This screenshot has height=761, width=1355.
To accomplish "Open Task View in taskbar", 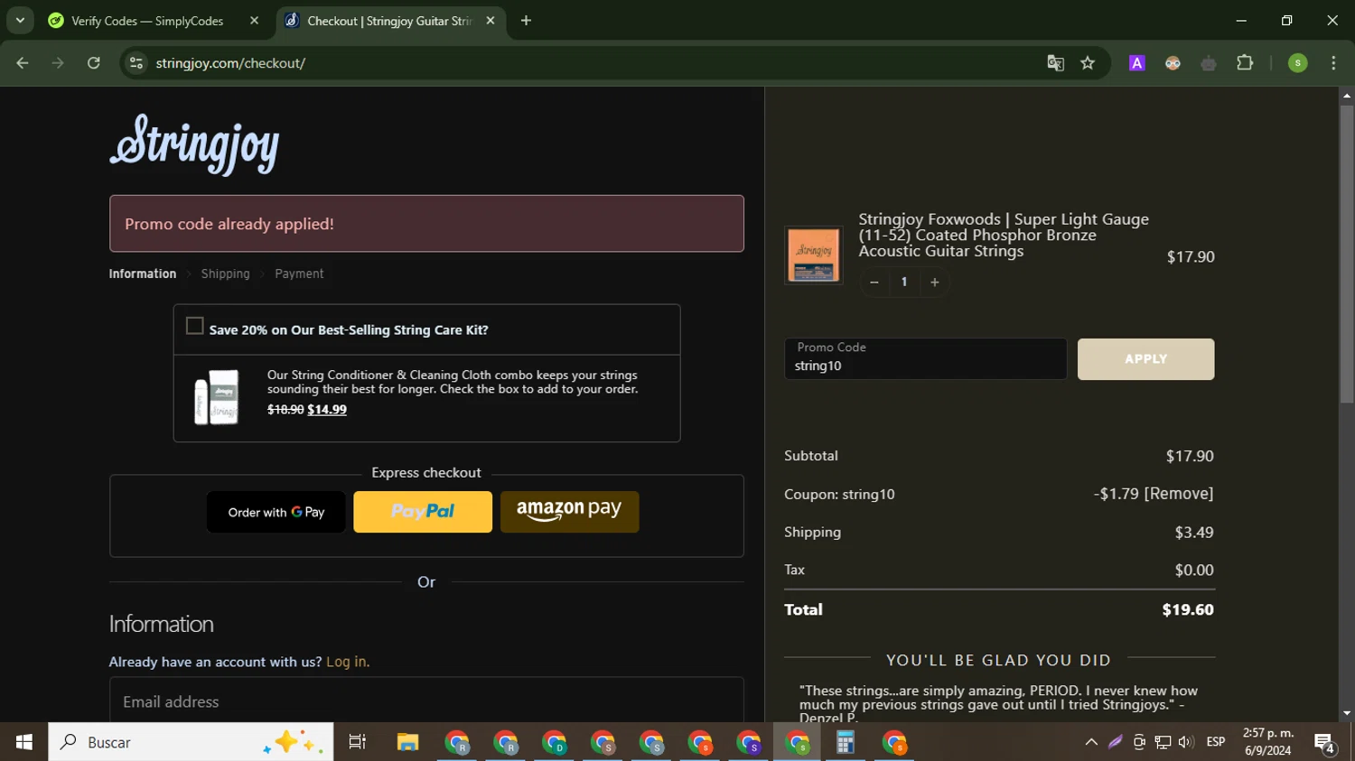I will (x=358, y=742).
